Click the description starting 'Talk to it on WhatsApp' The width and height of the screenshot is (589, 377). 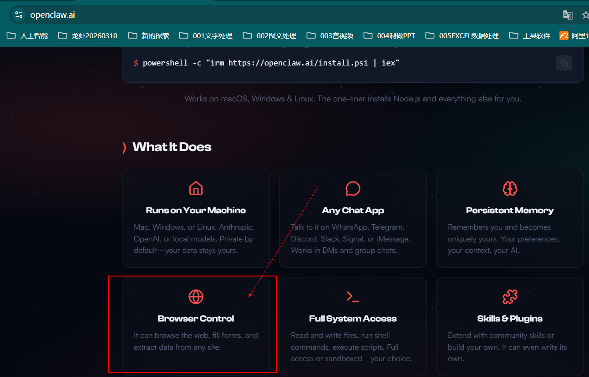[x=350, y=239]
